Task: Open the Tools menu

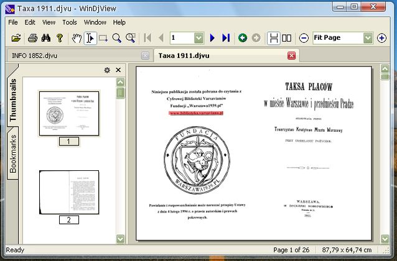Action: pos(70,22)
